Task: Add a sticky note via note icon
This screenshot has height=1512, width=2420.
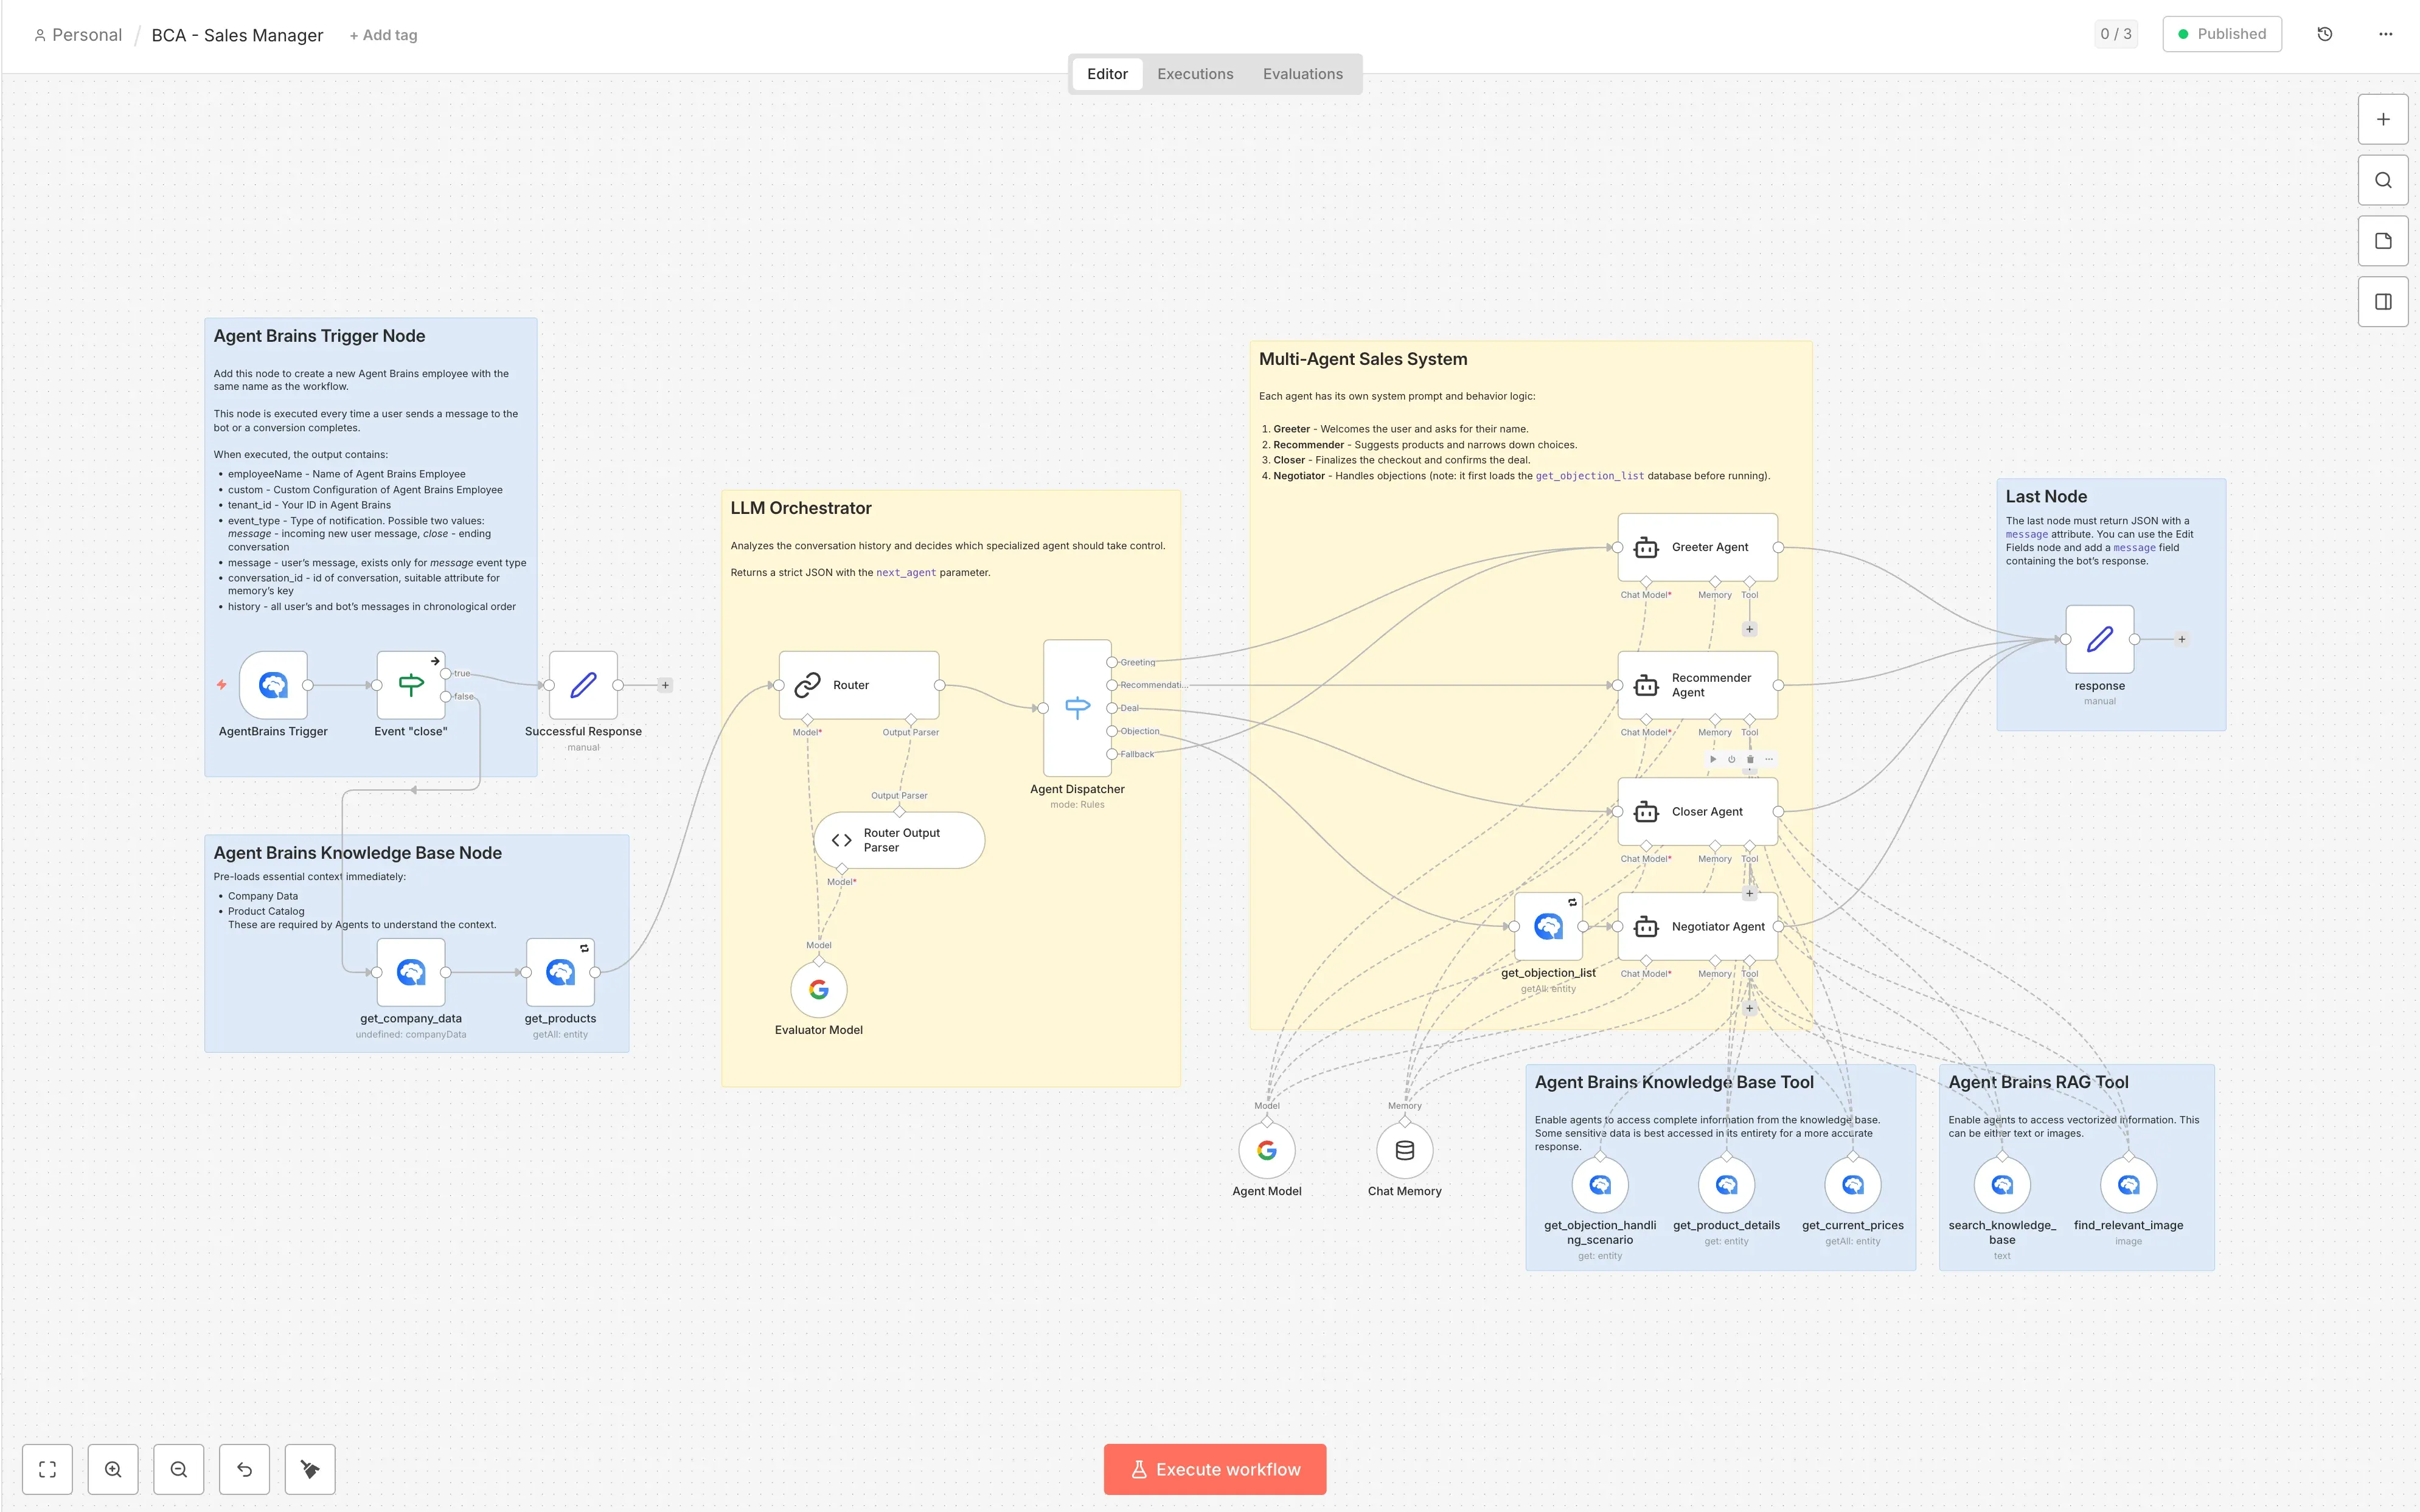Action: pyautogui.click(x=2383, y=241)
